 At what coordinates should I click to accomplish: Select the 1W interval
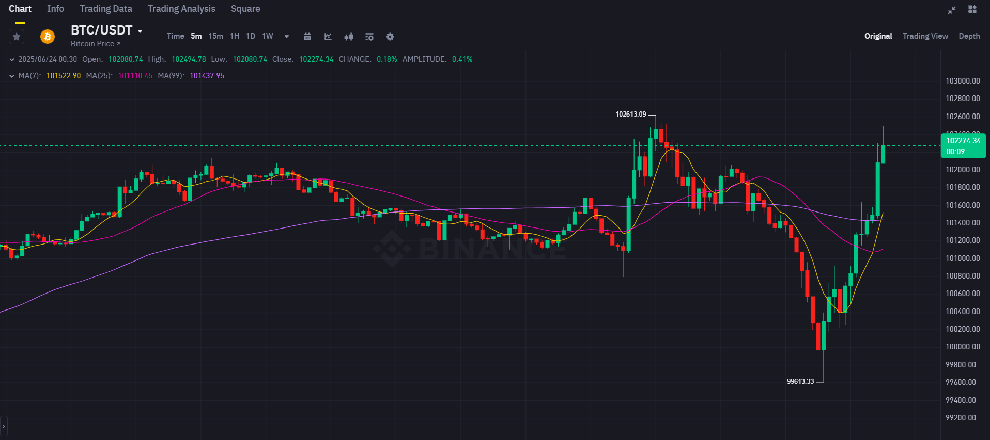[268, 36]
